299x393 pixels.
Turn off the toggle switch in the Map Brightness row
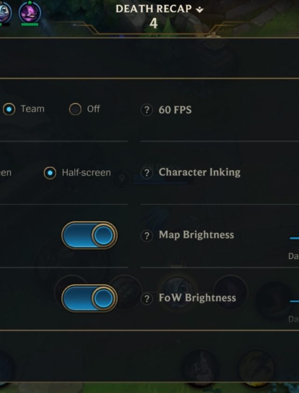[x=89, y=235]
